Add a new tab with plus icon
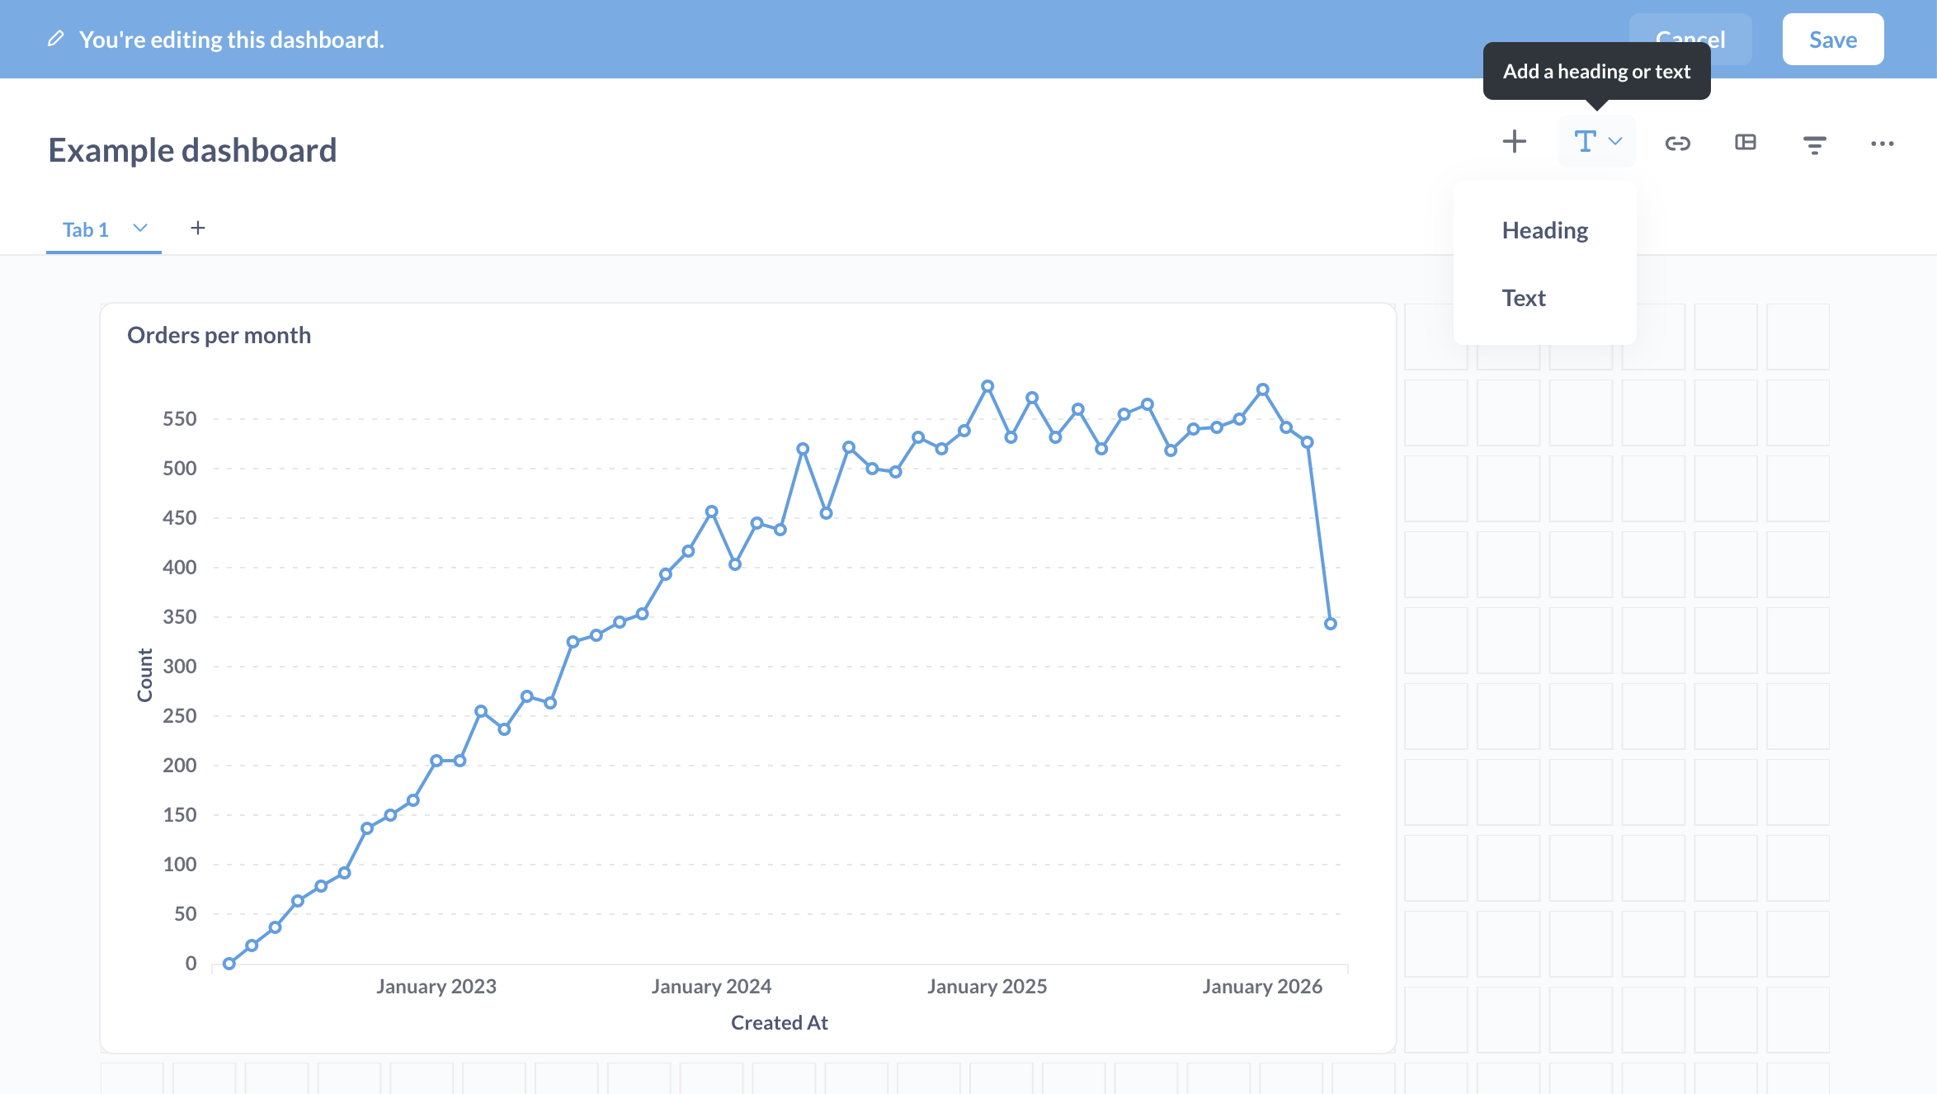The width and height of the screenshot is (1937, 1094). point(197,228)
